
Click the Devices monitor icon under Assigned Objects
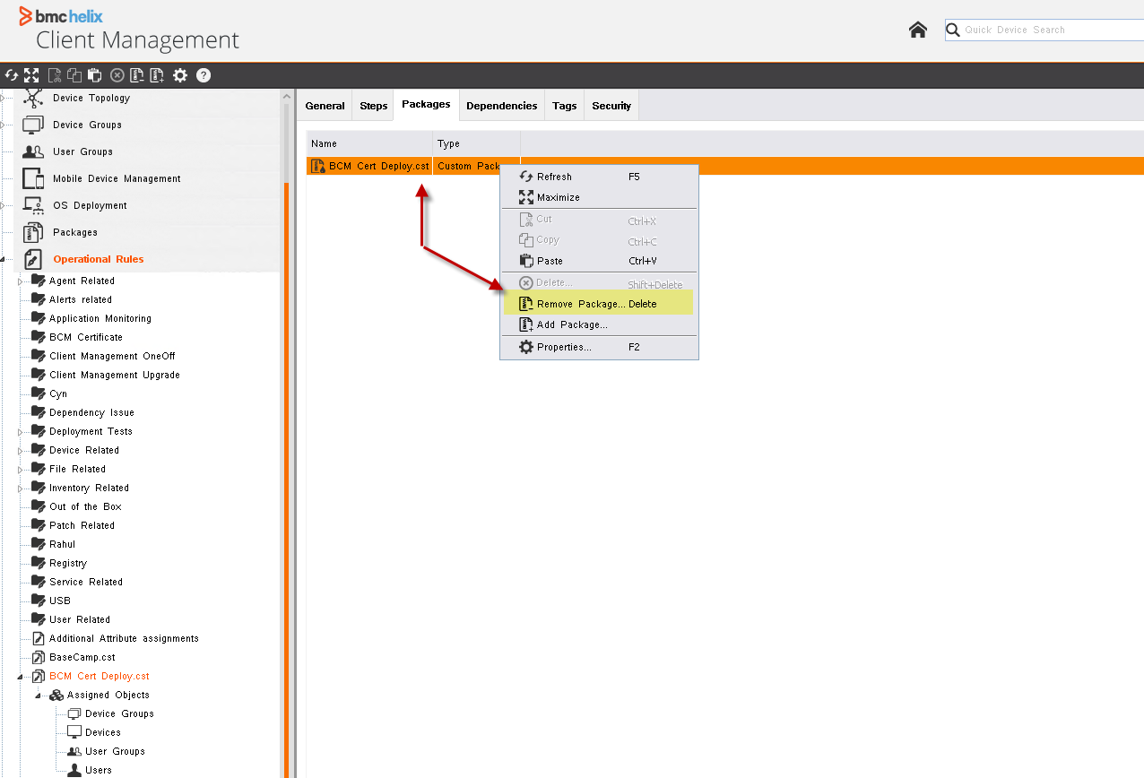click(74, 732)
